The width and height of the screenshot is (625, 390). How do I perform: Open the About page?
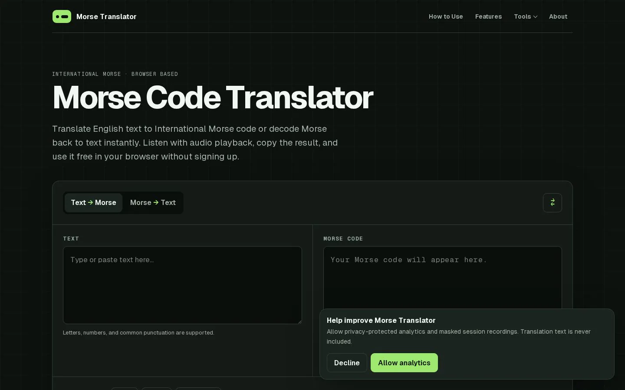pos(558,16)
